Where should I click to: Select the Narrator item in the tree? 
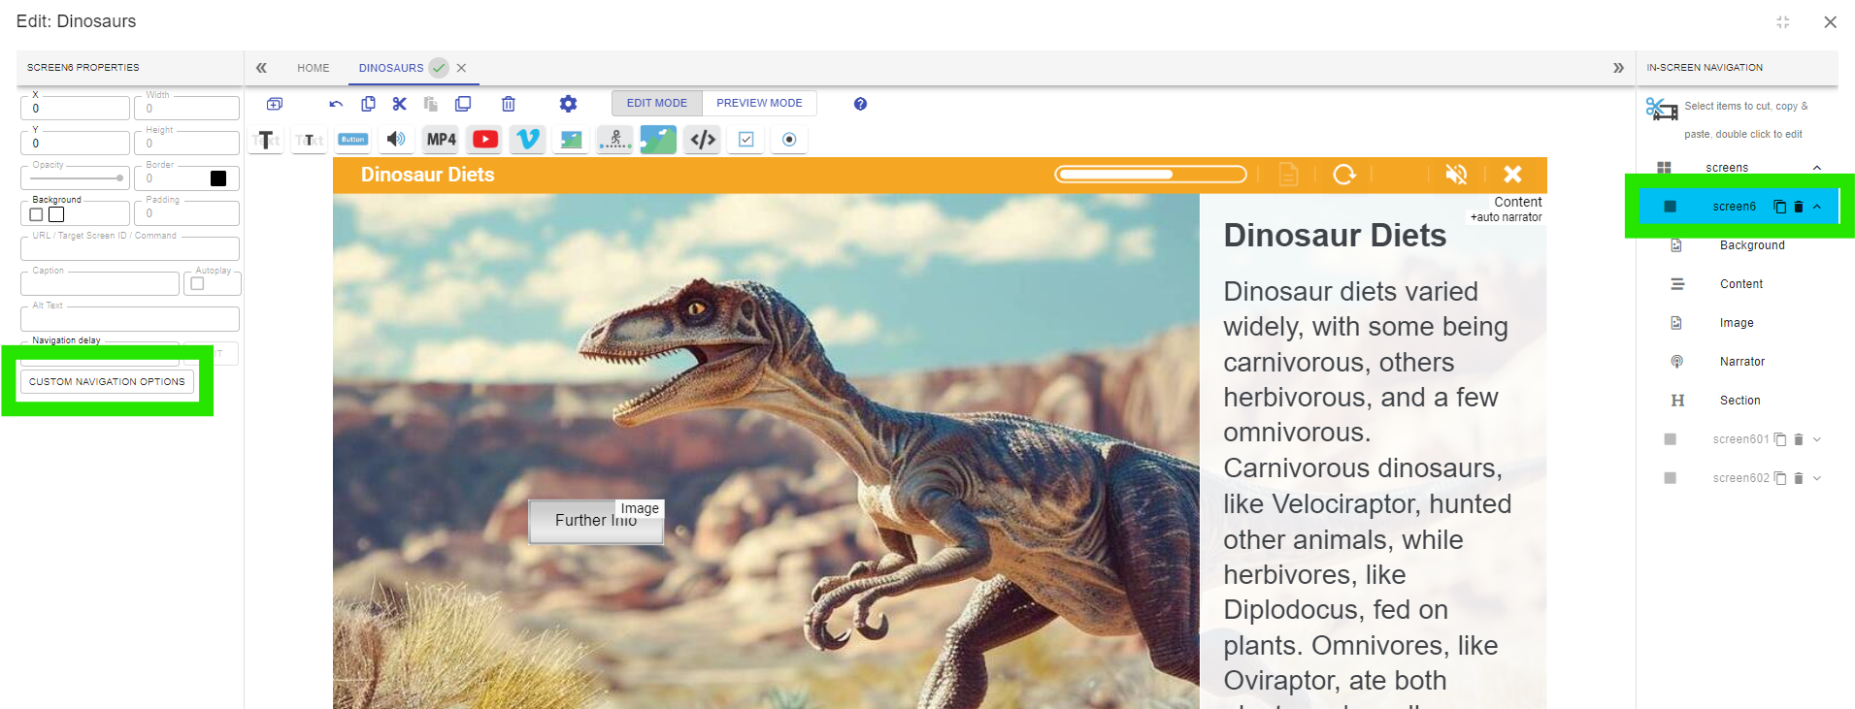(x=1742, y=362)
